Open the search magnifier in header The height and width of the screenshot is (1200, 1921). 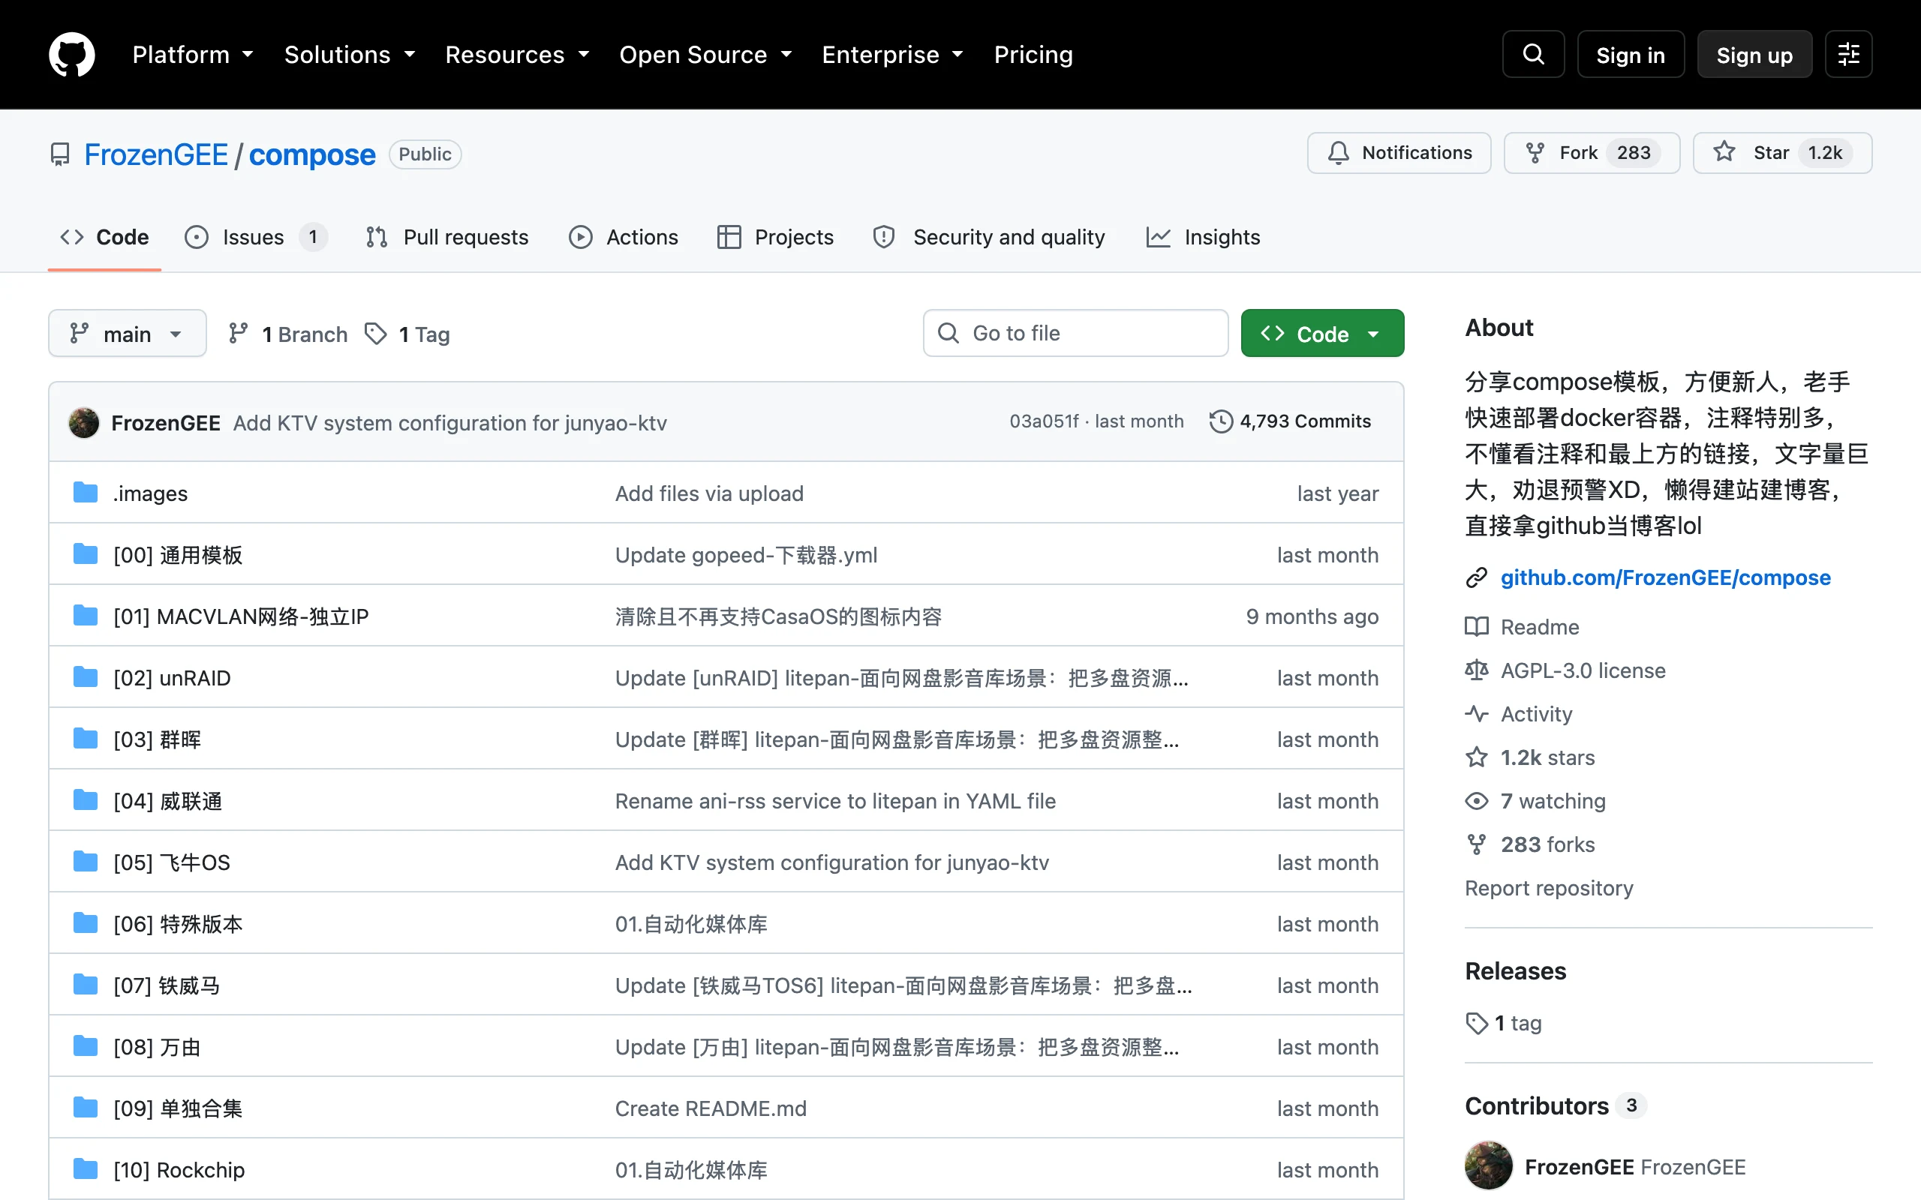(x=1533, y=55)
